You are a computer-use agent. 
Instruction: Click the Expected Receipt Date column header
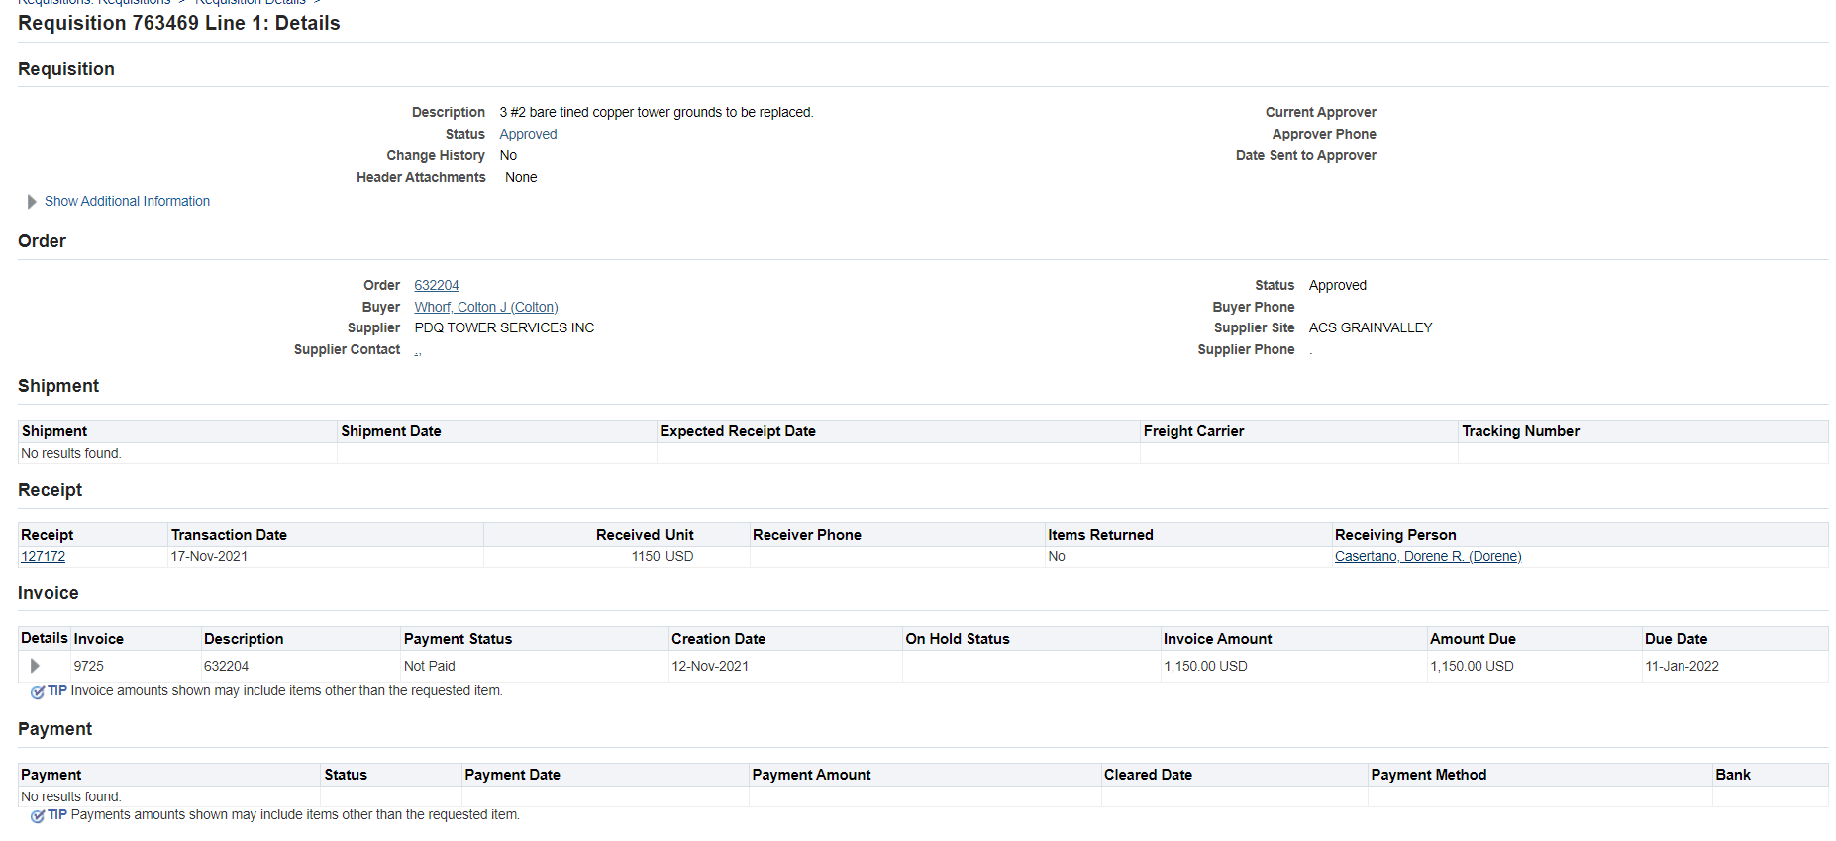coord(738,431)
